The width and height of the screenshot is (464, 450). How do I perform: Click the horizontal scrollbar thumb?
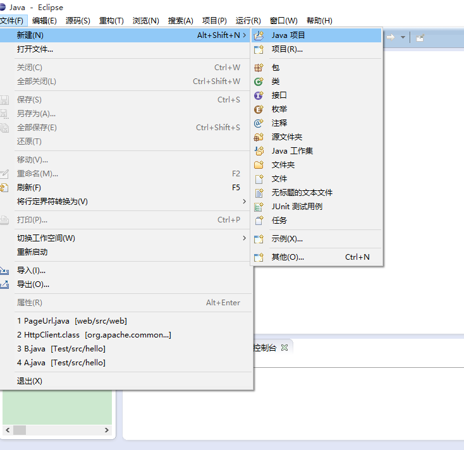20,430
